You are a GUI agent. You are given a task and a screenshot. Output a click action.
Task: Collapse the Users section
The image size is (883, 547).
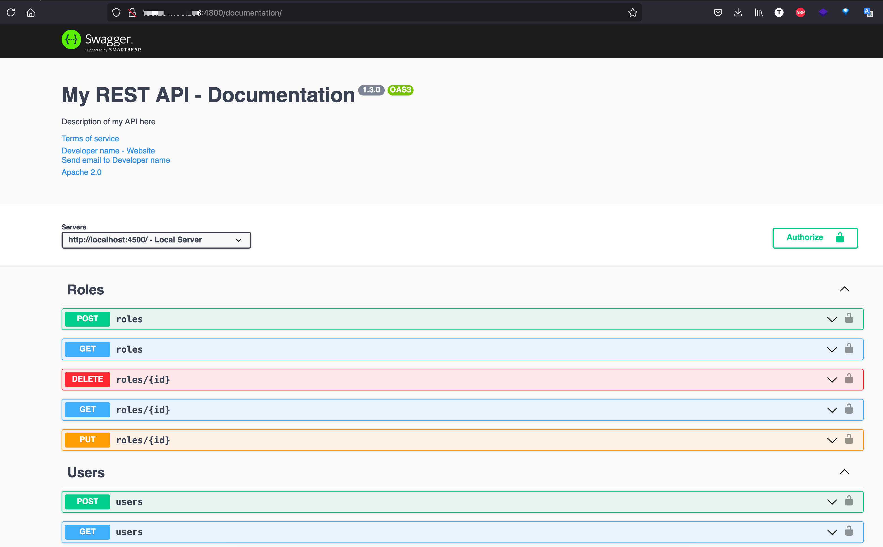(844, 472)
